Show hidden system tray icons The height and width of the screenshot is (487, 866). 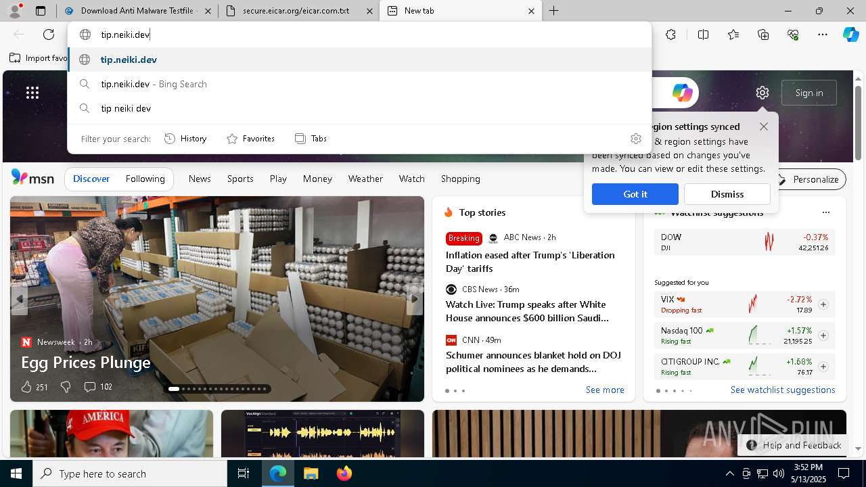click(x=729, y=473)
